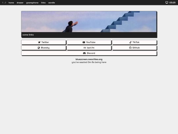Click the Twitter bird icon
Image resolution: width=178 pixels, height=134 pixels.
(x=39, y=42)
